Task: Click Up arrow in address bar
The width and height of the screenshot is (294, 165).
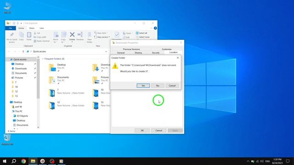Action: (x=23, y=51)
